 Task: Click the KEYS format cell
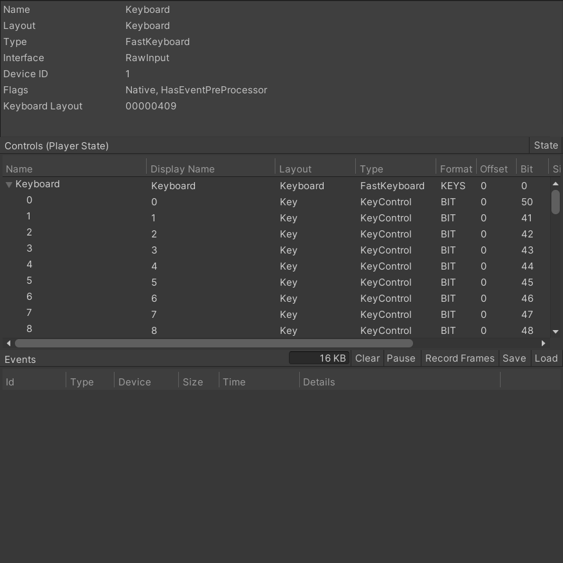click(453, 186)
